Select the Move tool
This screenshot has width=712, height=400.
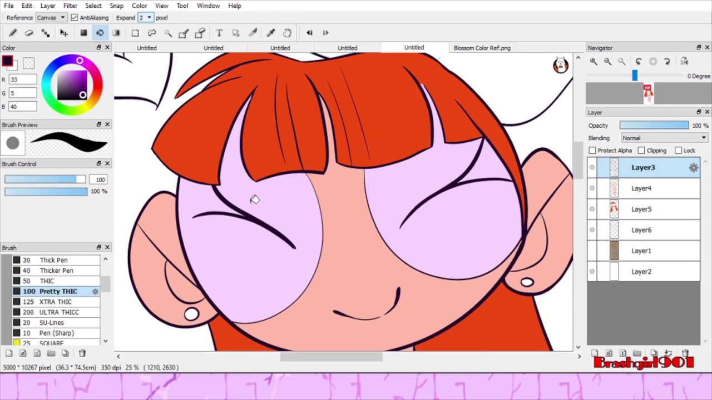click(x=64, y=33)
